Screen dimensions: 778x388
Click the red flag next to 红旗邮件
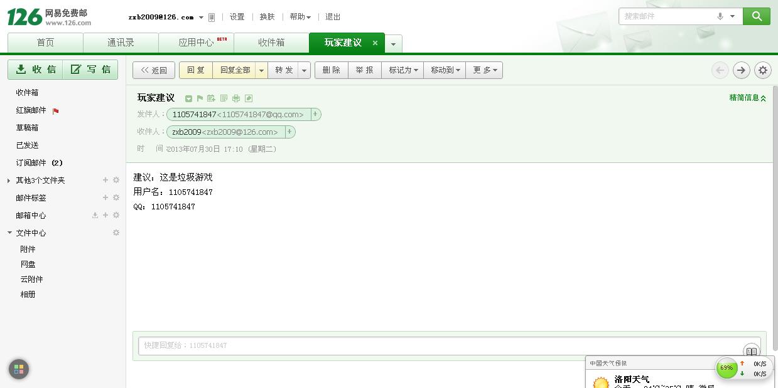click(56, 111)
